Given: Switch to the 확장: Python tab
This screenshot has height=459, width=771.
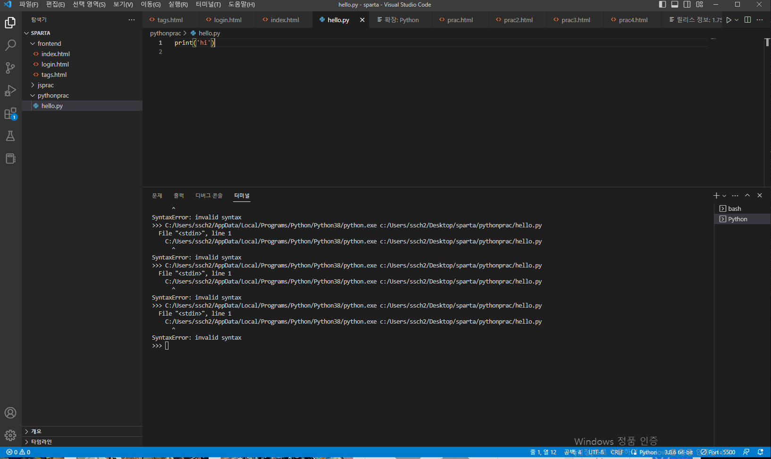Looking at the screenshot, I should (402, 20).
